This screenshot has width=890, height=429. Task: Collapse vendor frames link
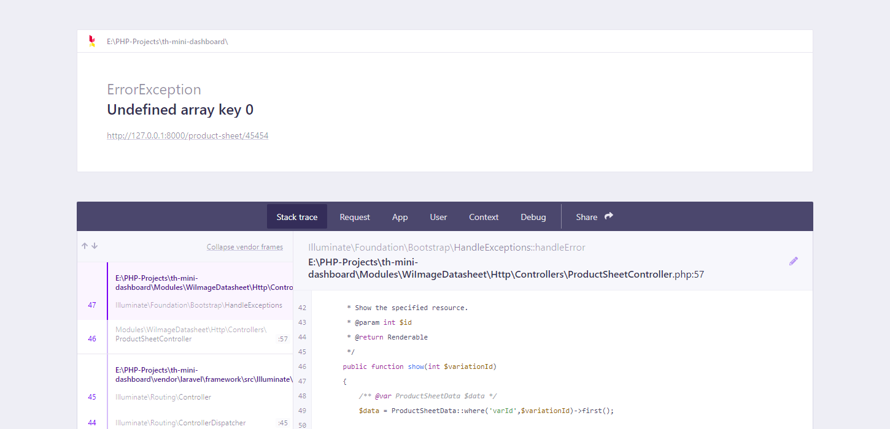click(x=245, y=247)
